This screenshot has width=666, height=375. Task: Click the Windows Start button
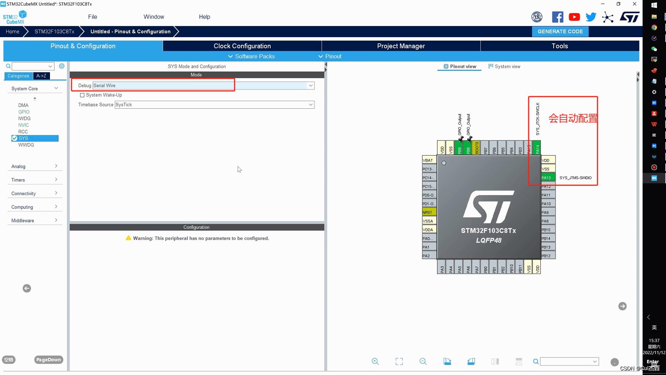(654, 5)
